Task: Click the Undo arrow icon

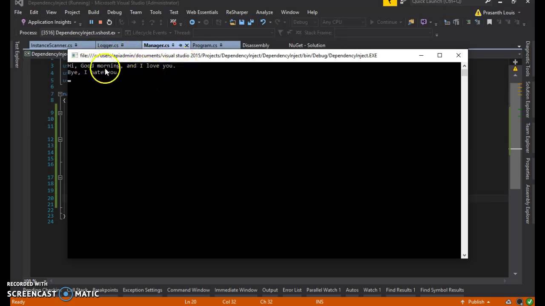Action: click(263, 22)
